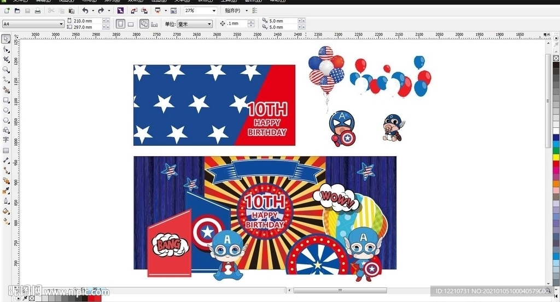The width and height of the screenshot is (560, 302).
Task: Select the Shape edit tool
Action: click(x=5, y=49)
